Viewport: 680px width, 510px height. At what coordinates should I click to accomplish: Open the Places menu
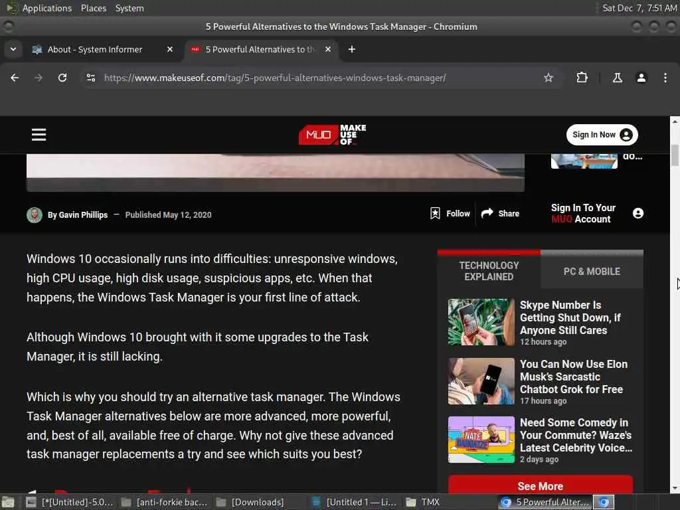(93, 8)
